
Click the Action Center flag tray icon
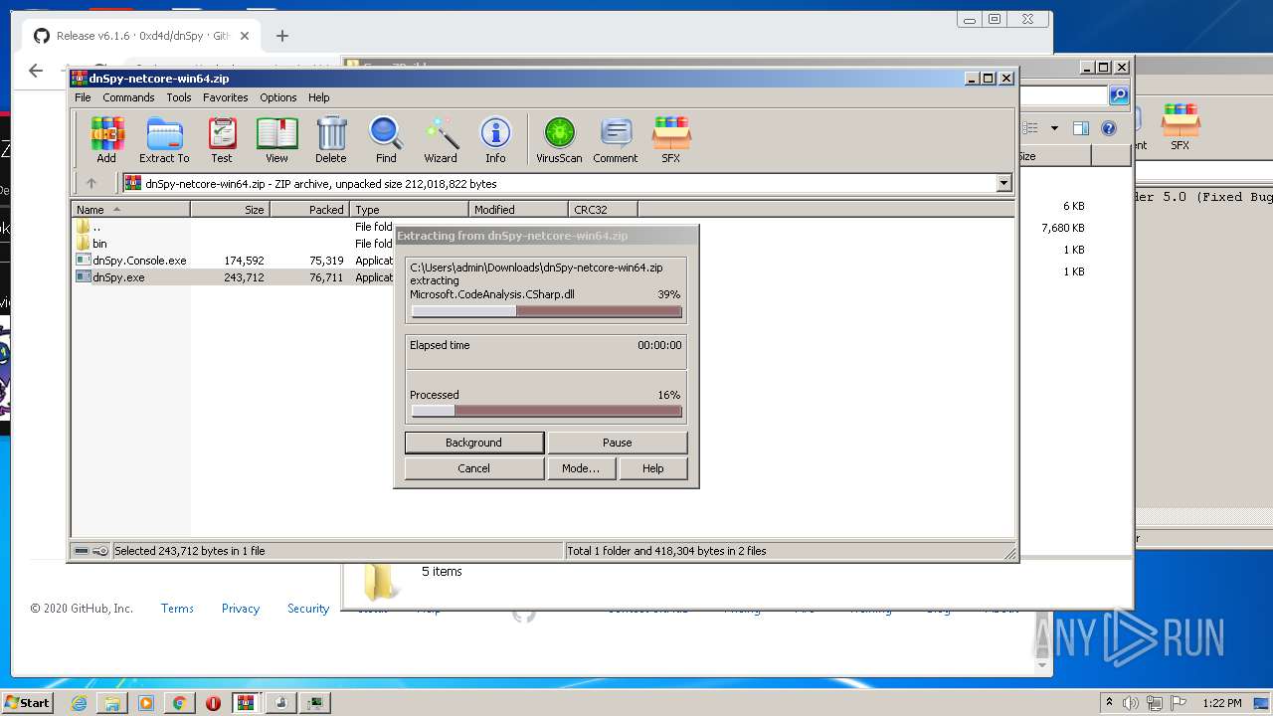click(x=1181, y=703)
